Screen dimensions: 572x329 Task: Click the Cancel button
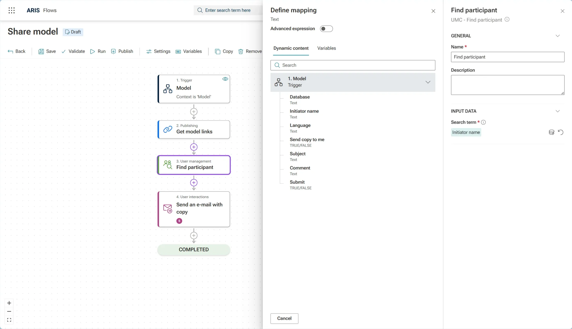[284, 318]
